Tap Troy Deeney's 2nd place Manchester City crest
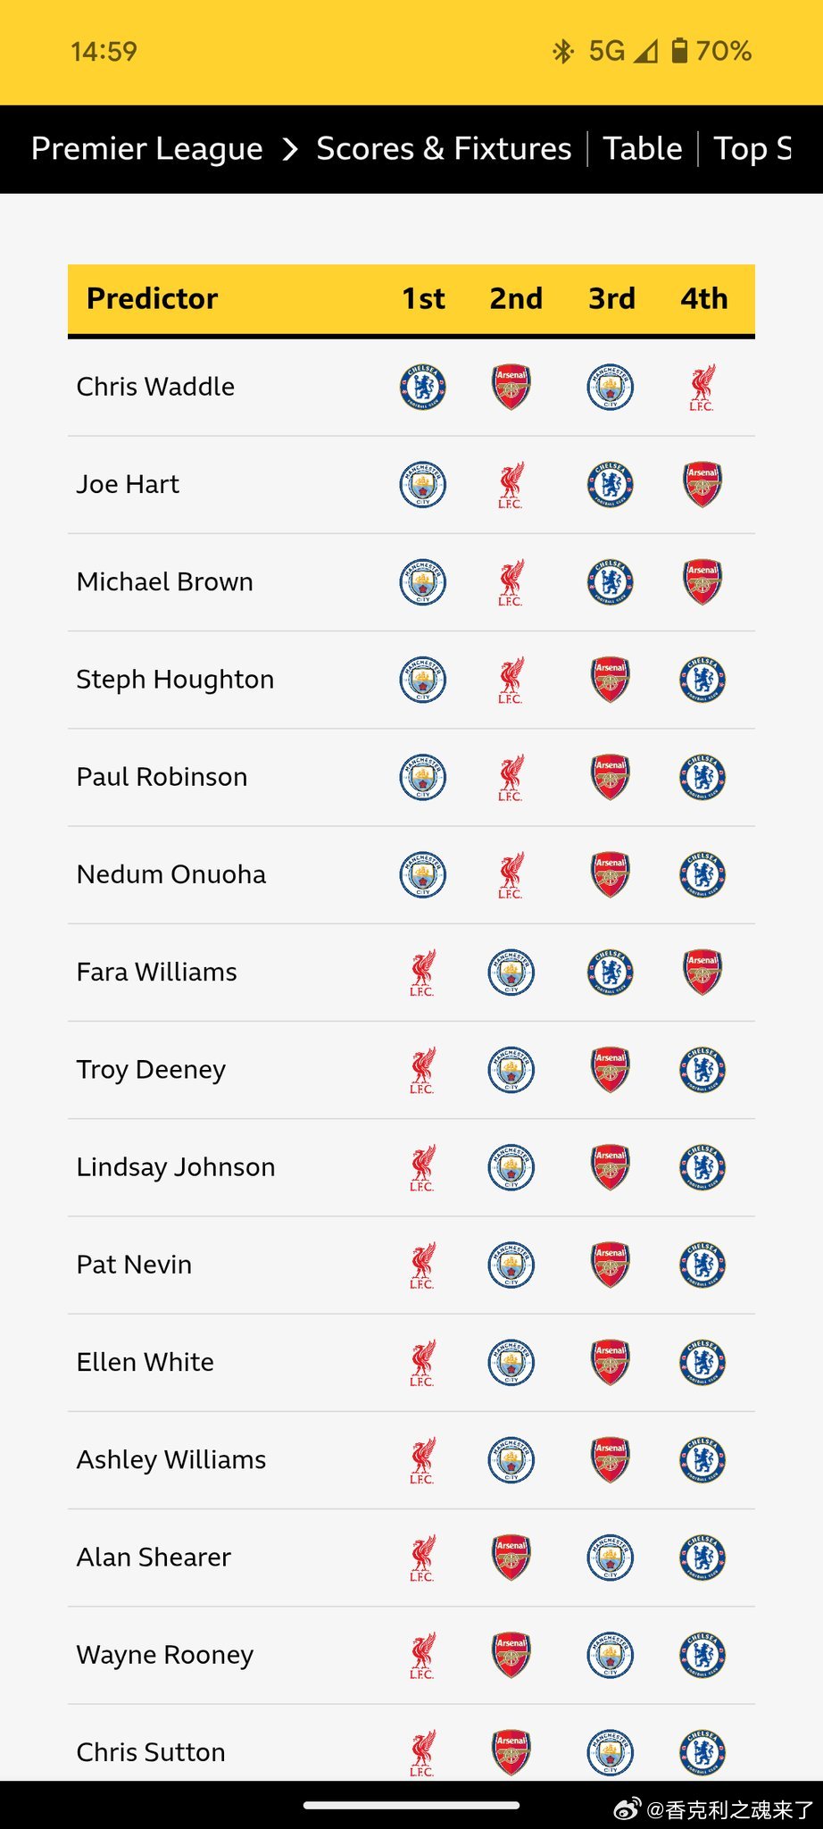Image resolution: width=823 pixels, height=1829 pixels. tap(511, 1069)
